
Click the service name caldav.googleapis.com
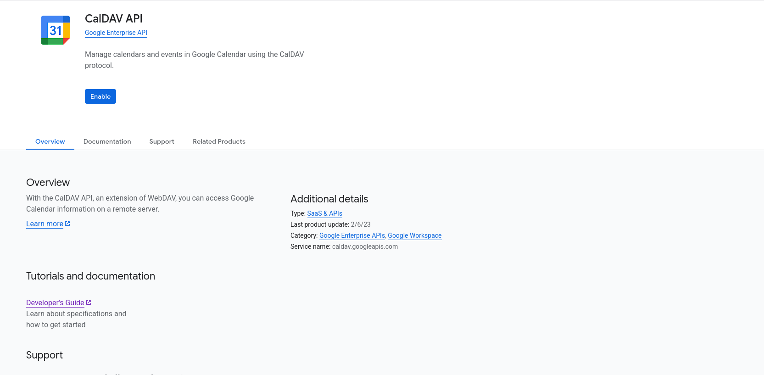[x=365, y=246]
